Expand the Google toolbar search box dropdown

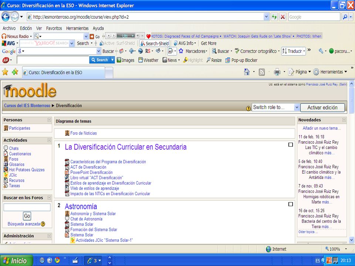pos(98,51)
